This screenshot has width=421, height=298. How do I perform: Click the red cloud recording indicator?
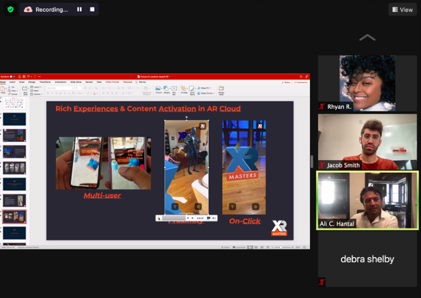pyautogui.click(x=28, y=9)
